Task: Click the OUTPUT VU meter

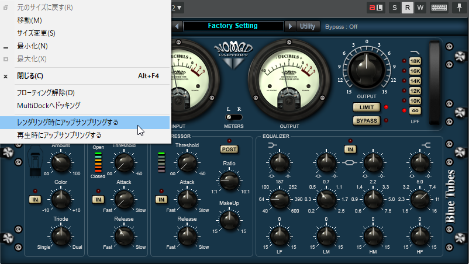Action: pyautogui.click(x=289, y=81)
